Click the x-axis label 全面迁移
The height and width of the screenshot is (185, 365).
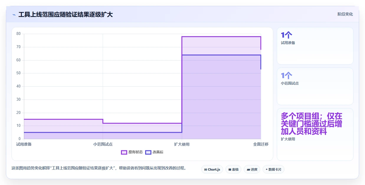[261, 144]
